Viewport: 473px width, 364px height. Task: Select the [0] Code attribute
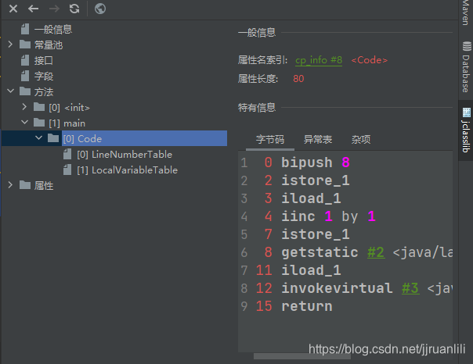point(145,138)
